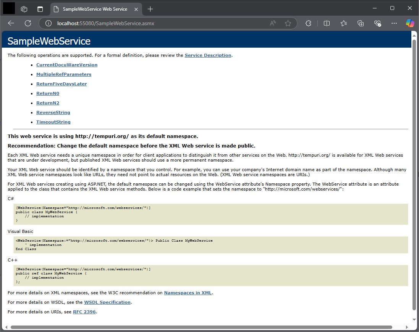Click the horizontal scrollbar thumb
This screenshot has width=419, height=332.
point(201,327)
